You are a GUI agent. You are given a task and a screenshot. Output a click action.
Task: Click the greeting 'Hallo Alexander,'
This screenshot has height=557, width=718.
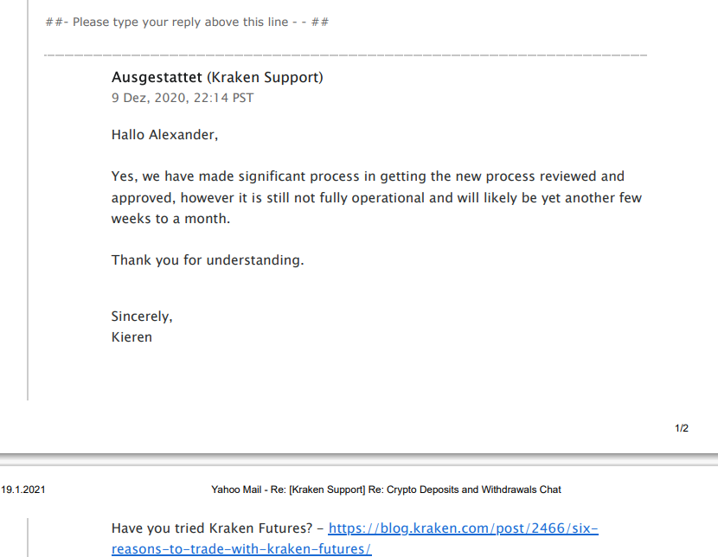[164, 135]
